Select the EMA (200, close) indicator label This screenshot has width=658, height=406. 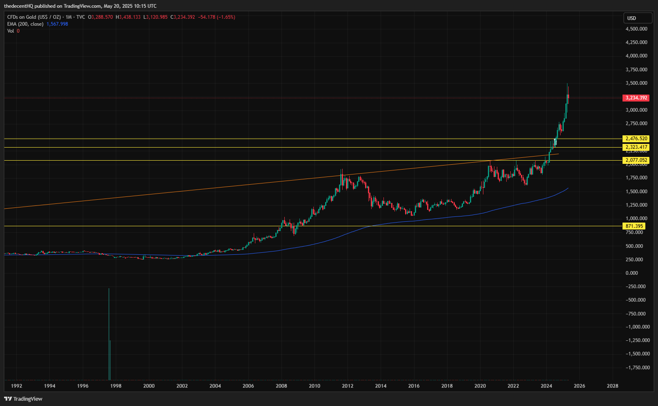25,24
